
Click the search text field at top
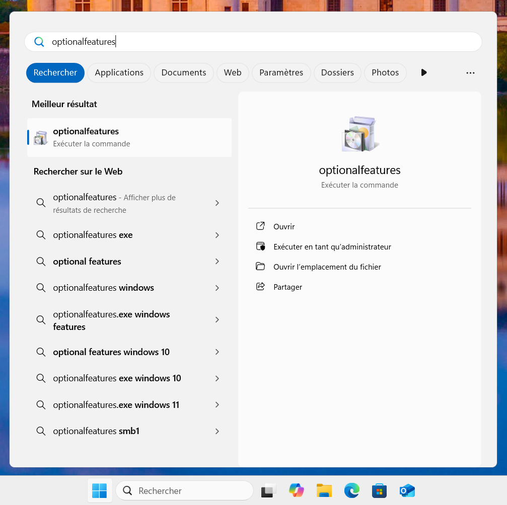[x=252, y=42]
